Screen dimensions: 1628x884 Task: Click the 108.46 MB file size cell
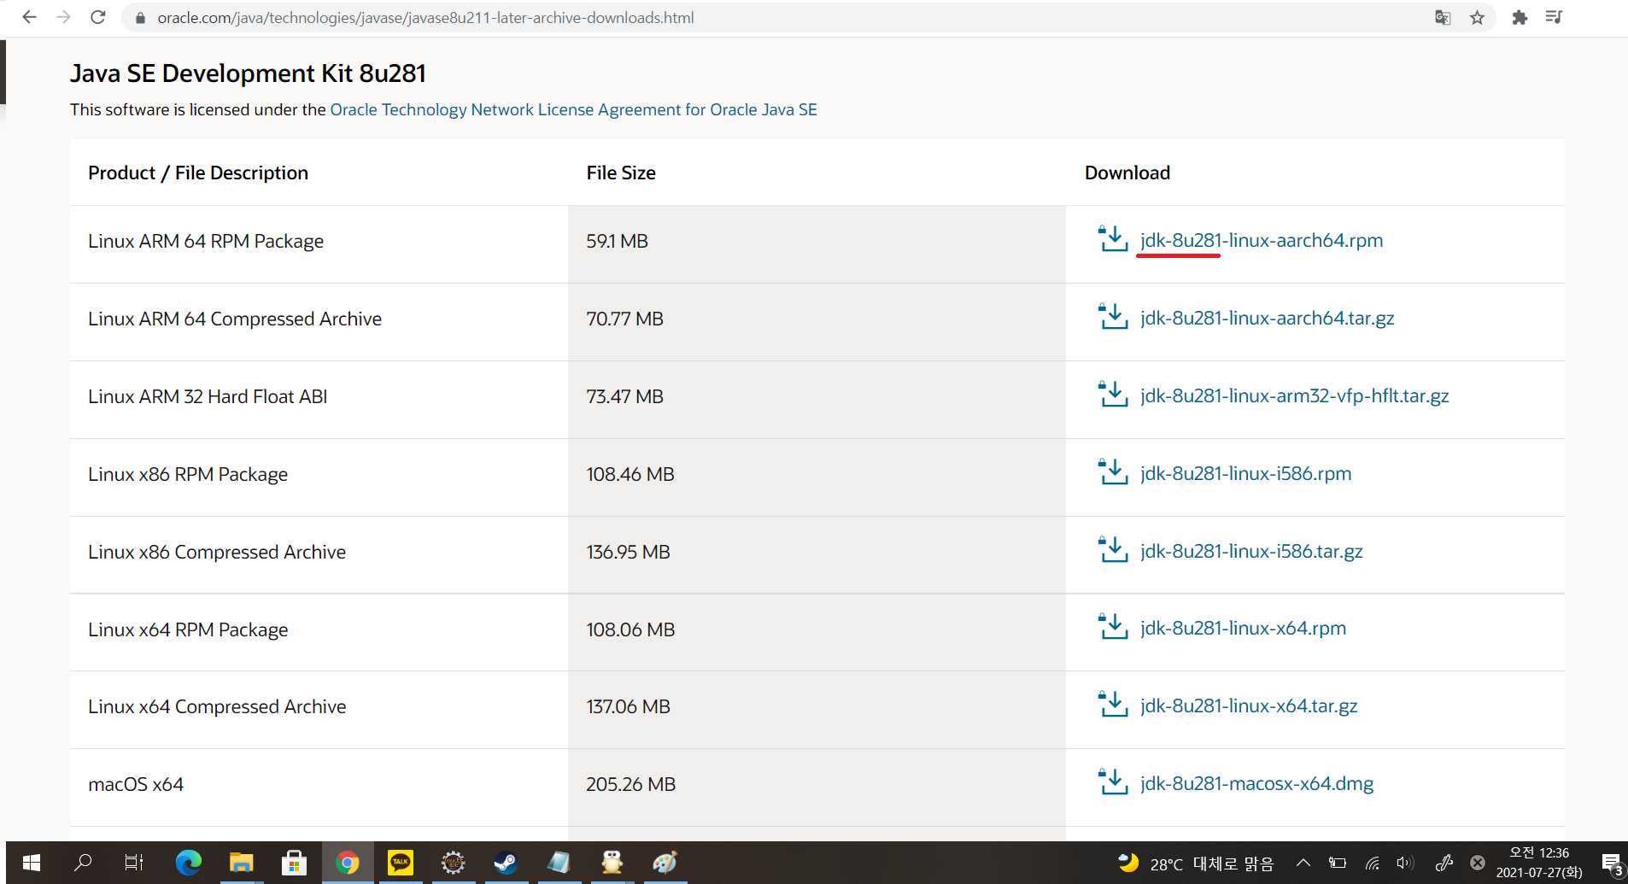817,477
